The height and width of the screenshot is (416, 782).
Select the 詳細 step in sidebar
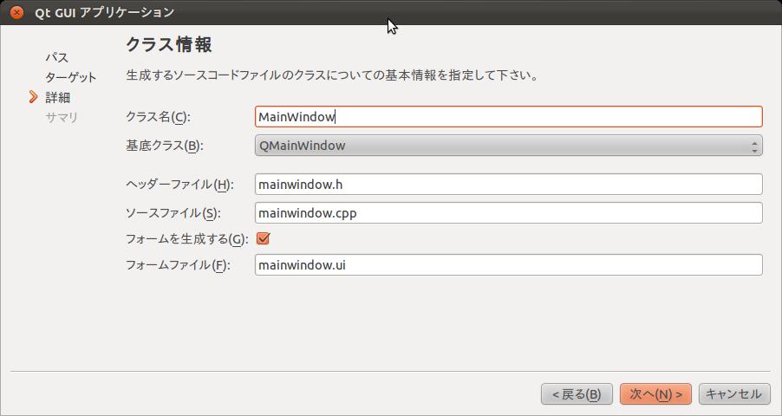(58, 97)
